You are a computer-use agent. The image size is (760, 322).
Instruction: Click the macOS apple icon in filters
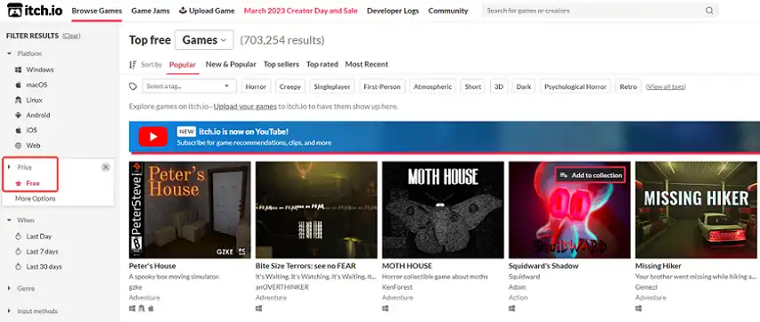pyautogui.click(x=18, y=85)
